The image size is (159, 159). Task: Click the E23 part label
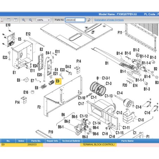5,57
